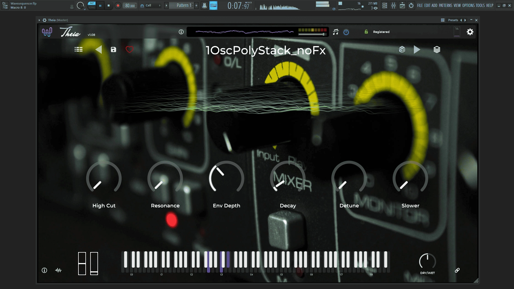Click the tempo field showing 80.000
The image size is (514, 289).
[130, 6]
